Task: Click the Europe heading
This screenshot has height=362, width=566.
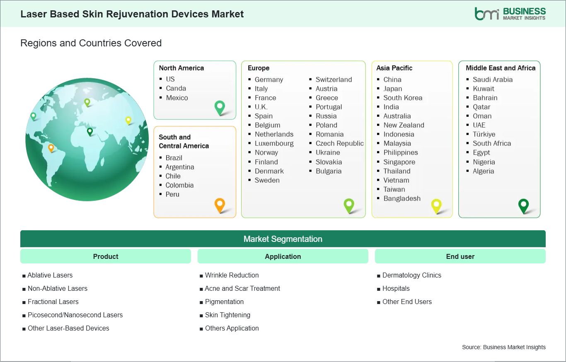Action: point(259,68)
